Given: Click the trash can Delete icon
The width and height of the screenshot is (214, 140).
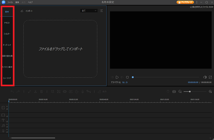Looking at the screenshot, I should 41,92.
